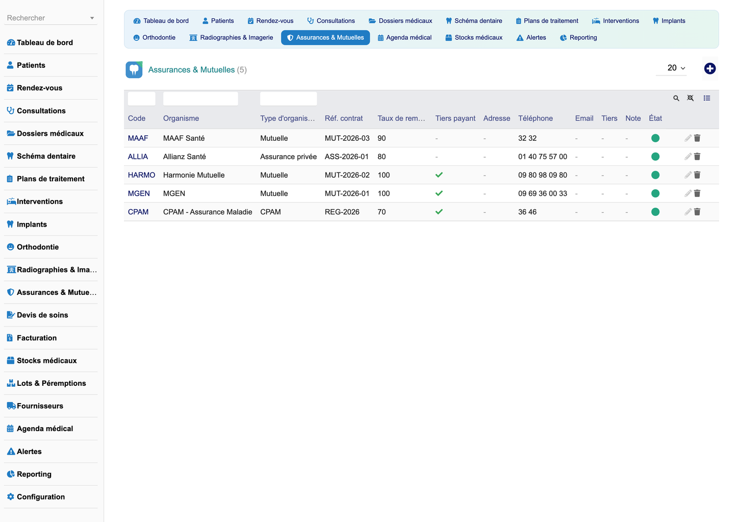737x522 pixels.
Task: Go to the Orthodontie top tab
Action: coord(154,38)
